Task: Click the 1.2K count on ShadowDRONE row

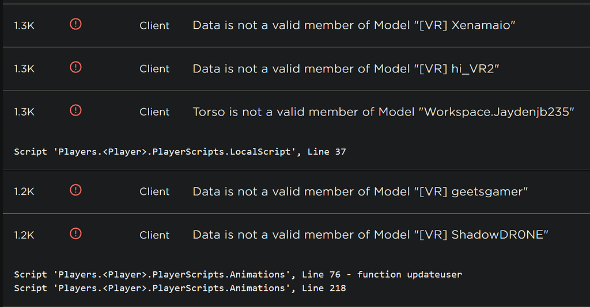Action: pyautogui.click(x=24, y=235)
